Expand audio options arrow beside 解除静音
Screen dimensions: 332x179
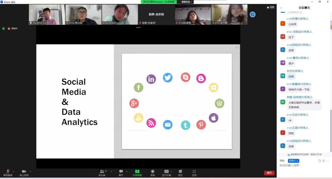(x=13, y=172)
